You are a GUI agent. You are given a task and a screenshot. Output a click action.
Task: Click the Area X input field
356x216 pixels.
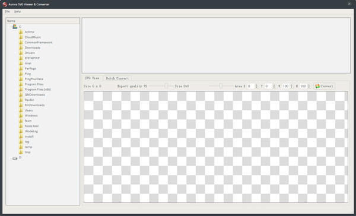(251, 86)
